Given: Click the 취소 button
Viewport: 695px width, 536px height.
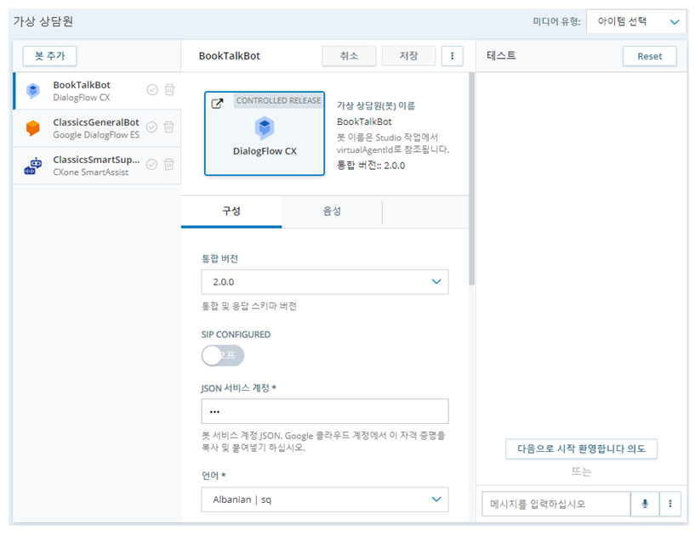Looking at the screenshot, I should tap(349, 56).
